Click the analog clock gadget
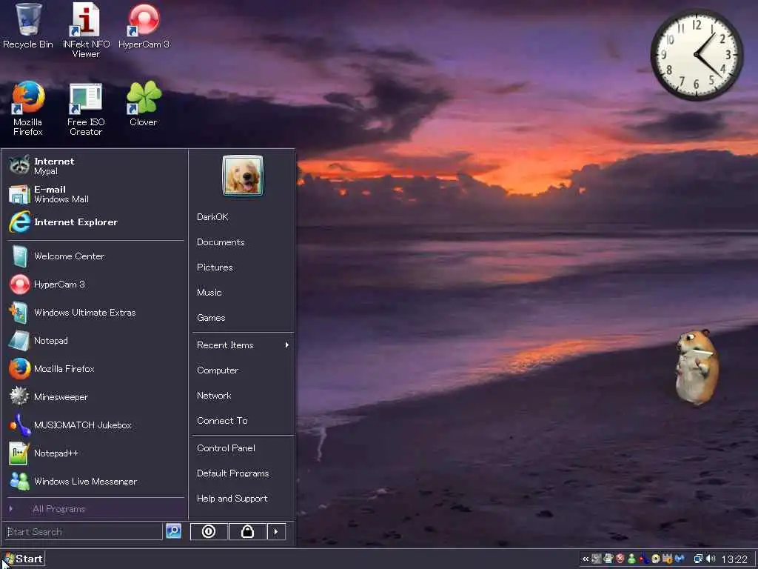This screenshot has width=758, height=569. coord(697,54)
